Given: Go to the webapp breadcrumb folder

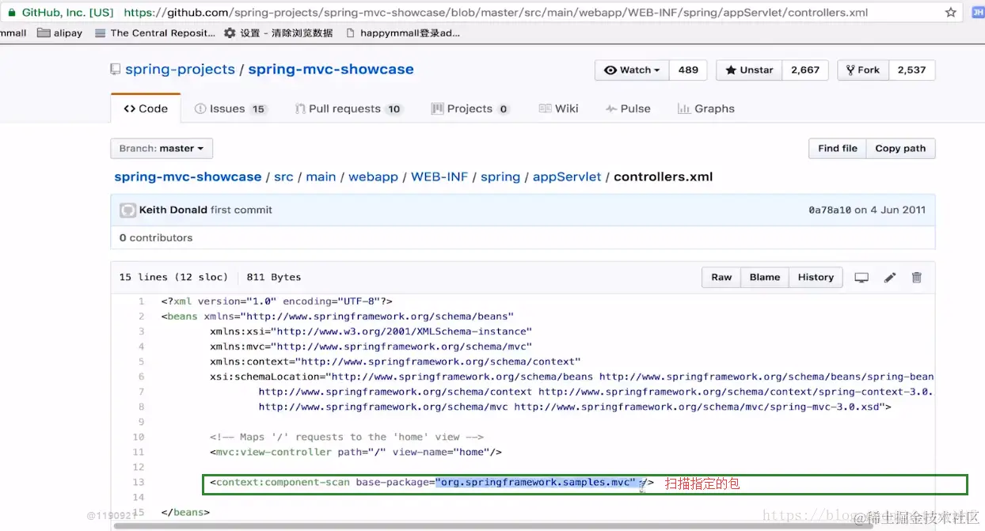Looking at the screenshot, I should [373, 176].
